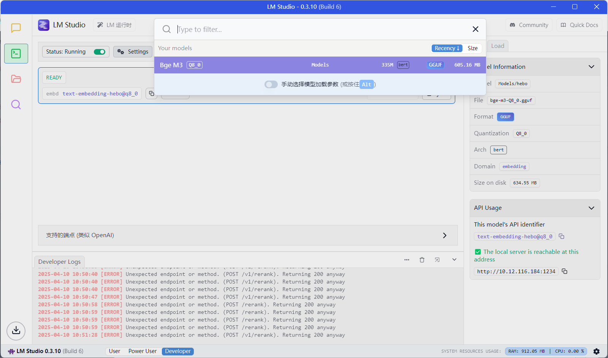
Task: Click the 335M parameter count of Bge M3
Action: [387, 65]
